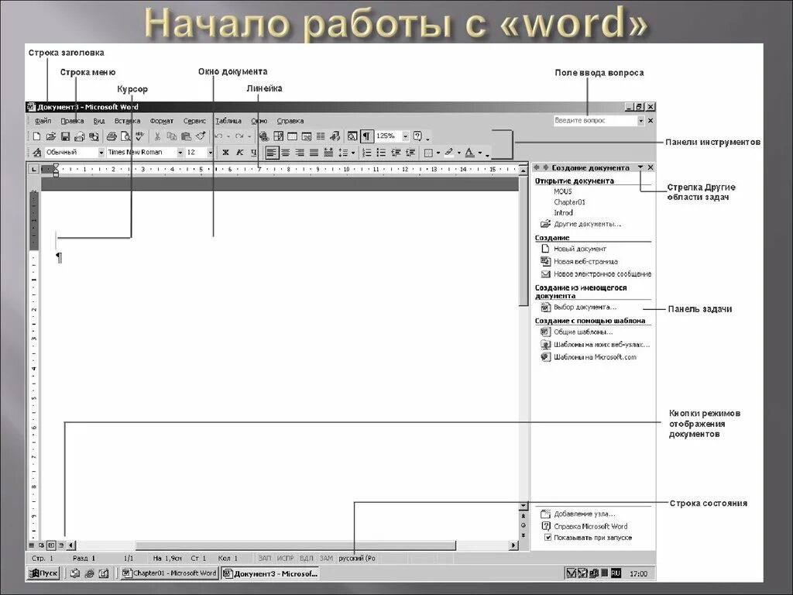Click the Undo arrow icon
The width and height of the screenshot is (793, 595).
[218, 136]
